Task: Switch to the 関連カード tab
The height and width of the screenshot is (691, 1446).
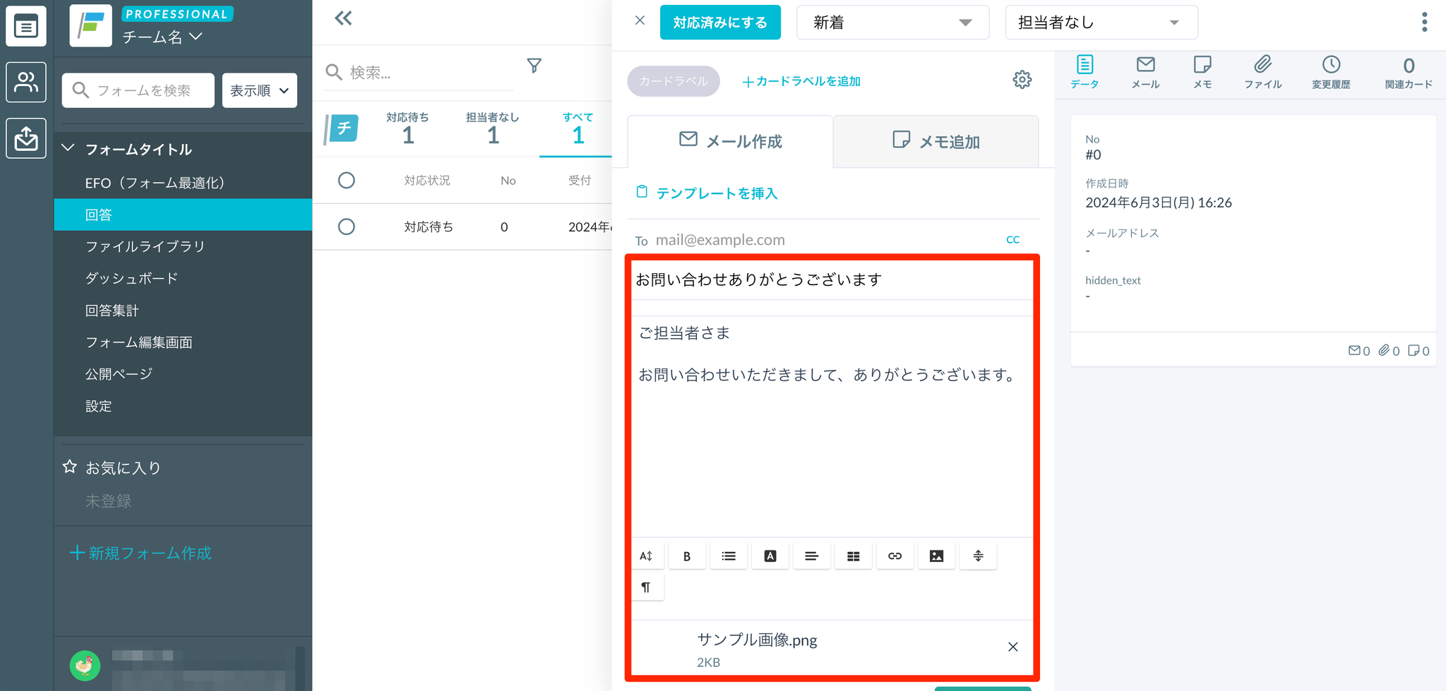Action: 1409,72
